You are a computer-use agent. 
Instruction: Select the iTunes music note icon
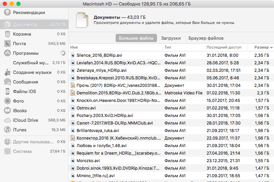tap(7, 130)
